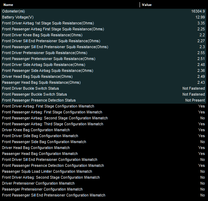Select Front Driver Side Bag Configuration Mismatch
The image size is (208, 201).
coord(104,136)
